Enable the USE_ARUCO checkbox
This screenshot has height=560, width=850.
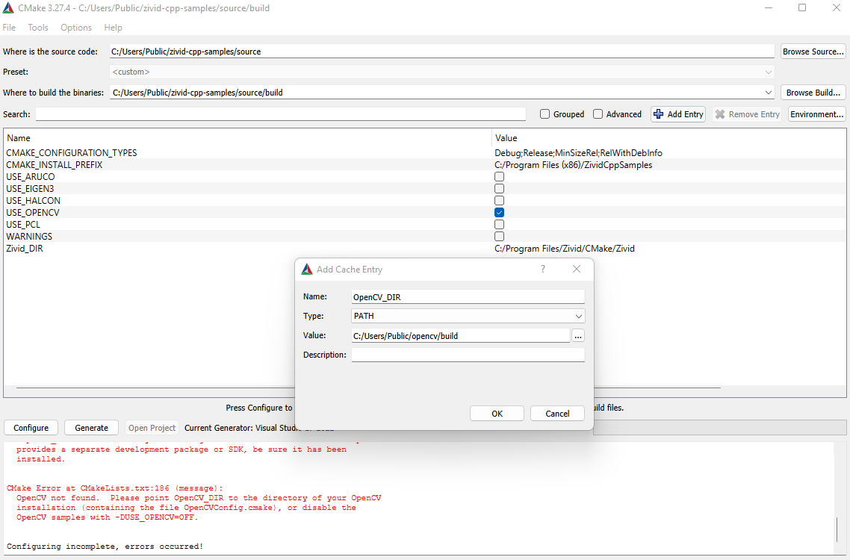[499, 177]
